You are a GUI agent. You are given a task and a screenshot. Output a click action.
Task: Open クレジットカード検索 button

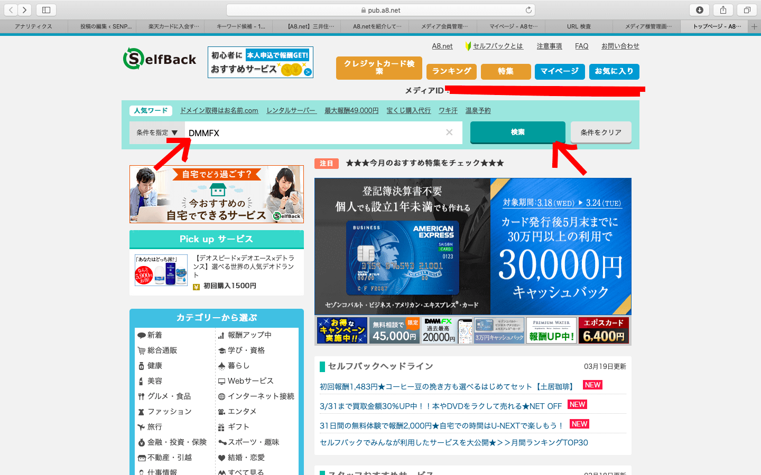coord(379,68)
